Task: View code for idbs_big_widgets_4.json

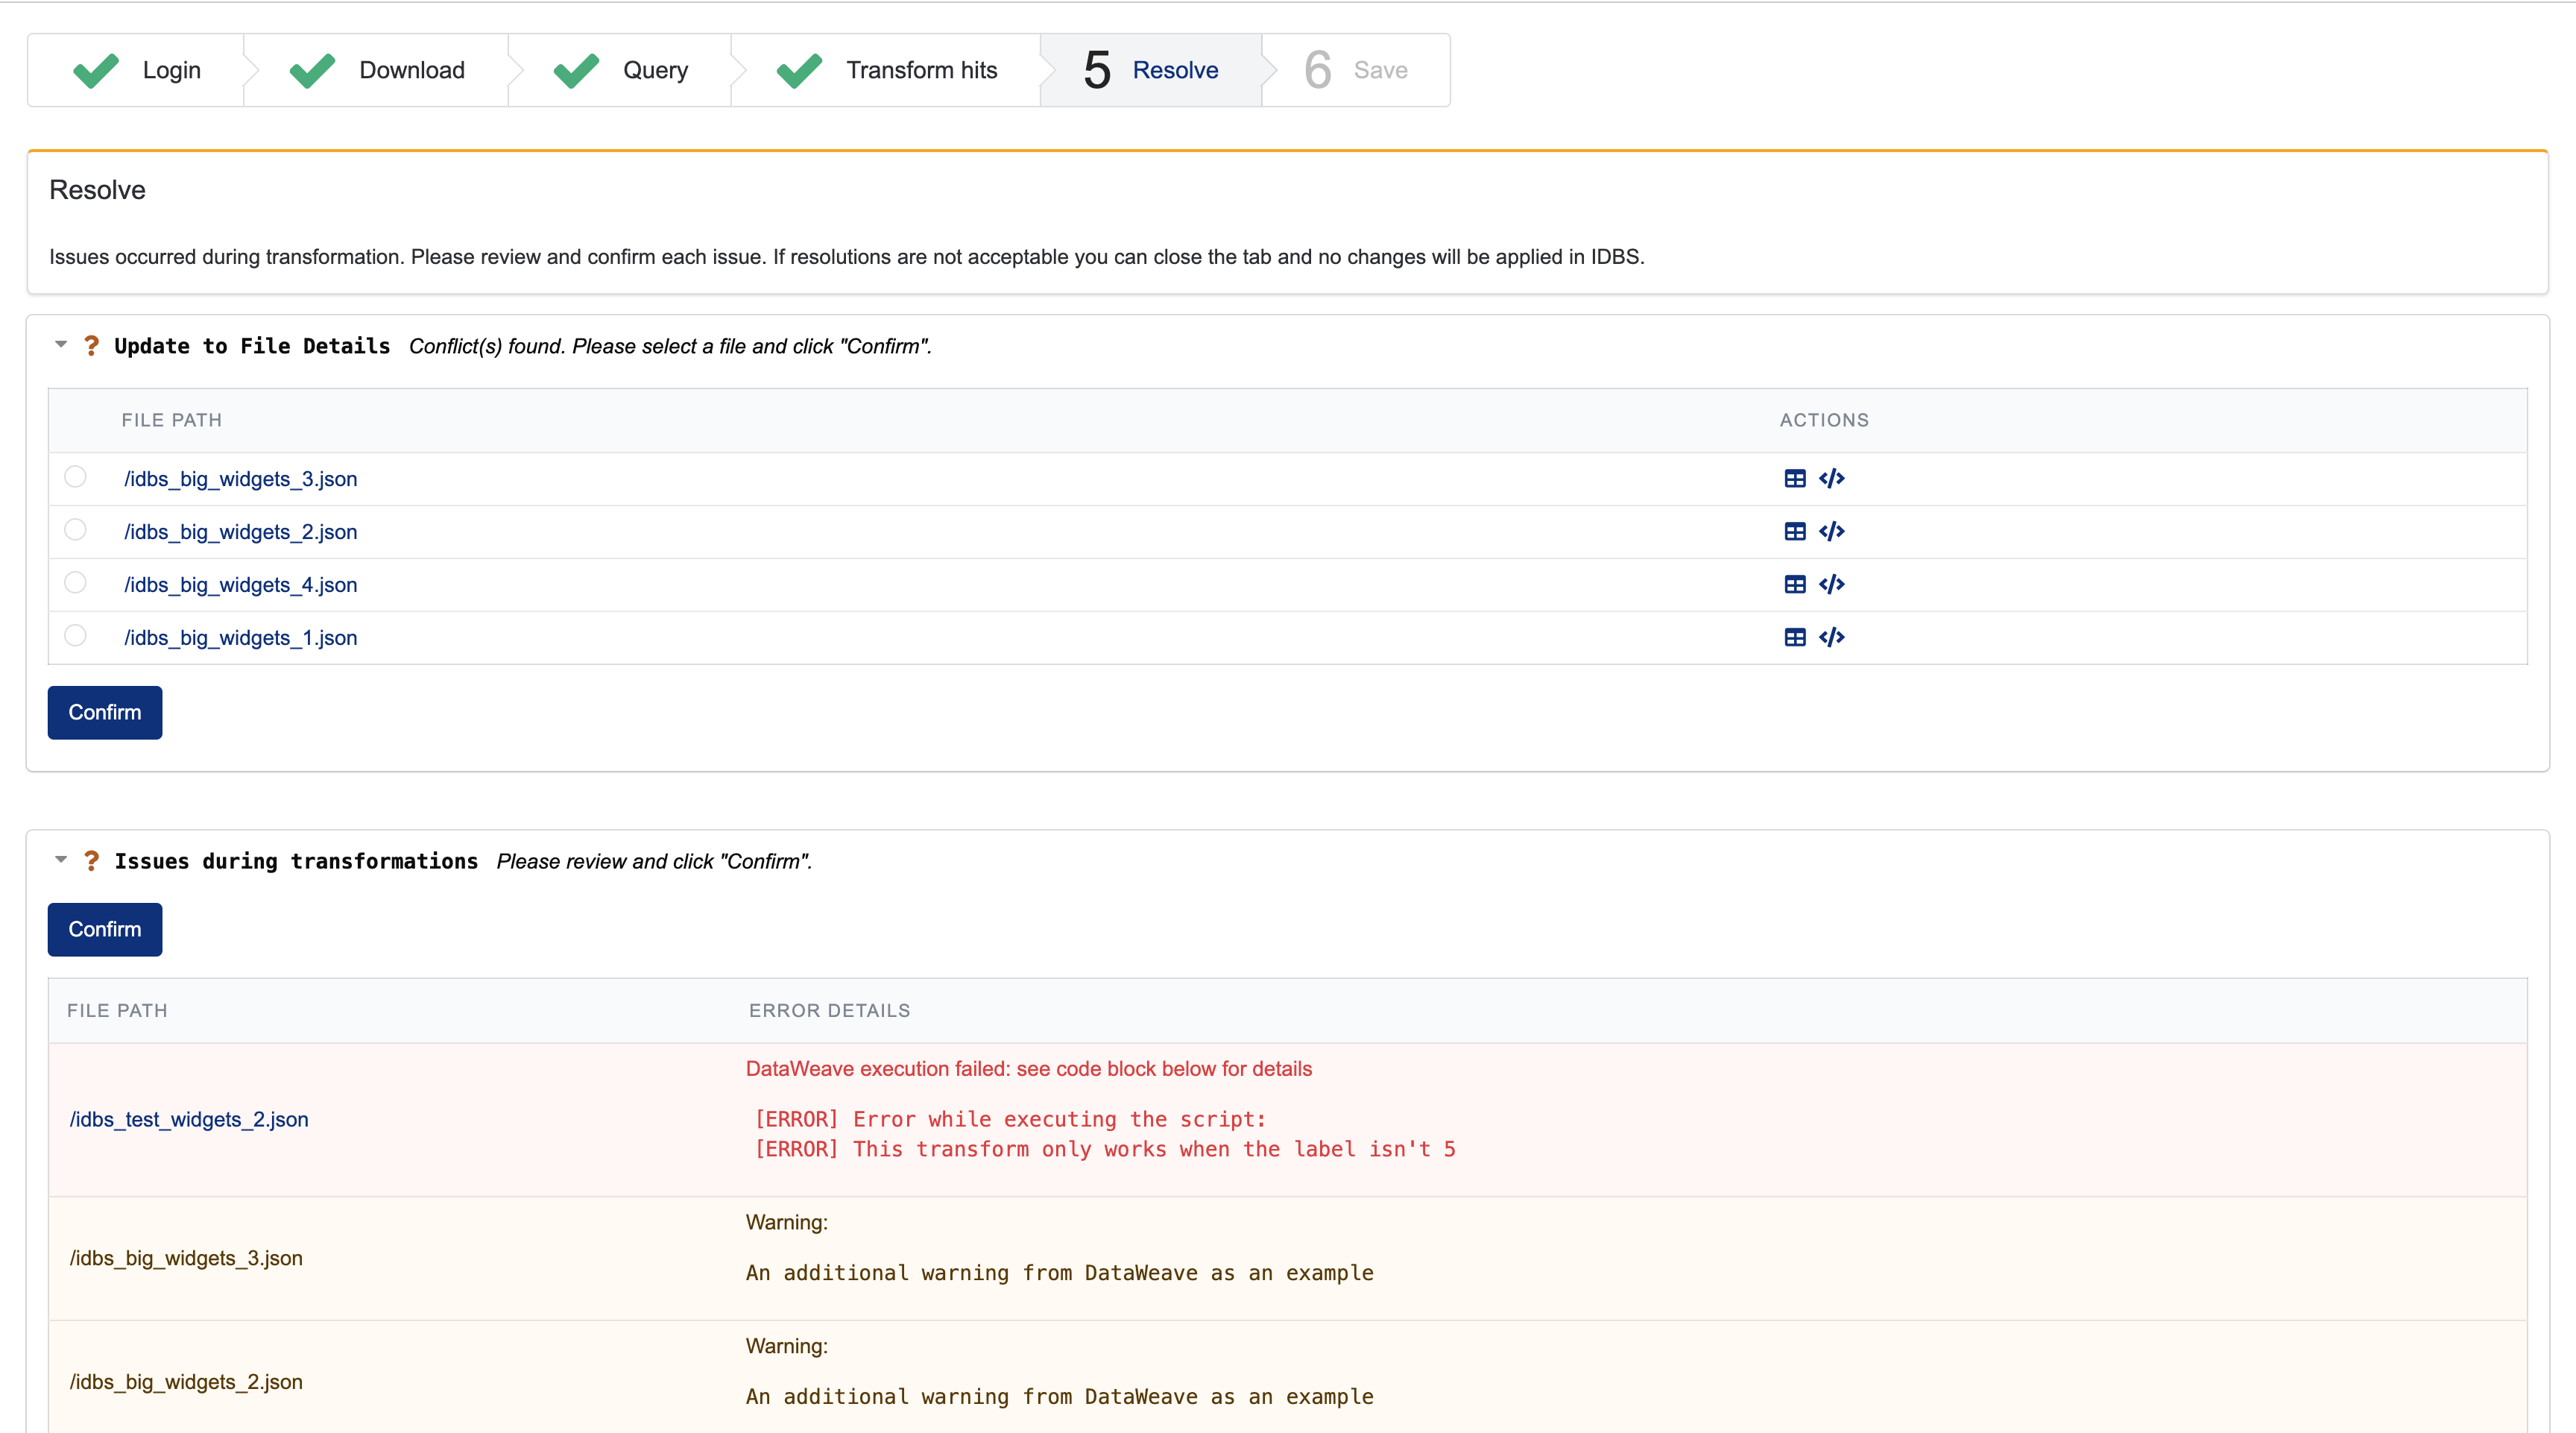Action: pyautogui.click(x=1831, y=585)
